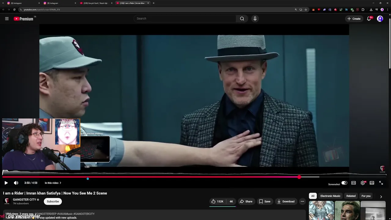The height and width of the screenshot is (220, 391).
Task: Play the paused video
Action: pos(6,183)
